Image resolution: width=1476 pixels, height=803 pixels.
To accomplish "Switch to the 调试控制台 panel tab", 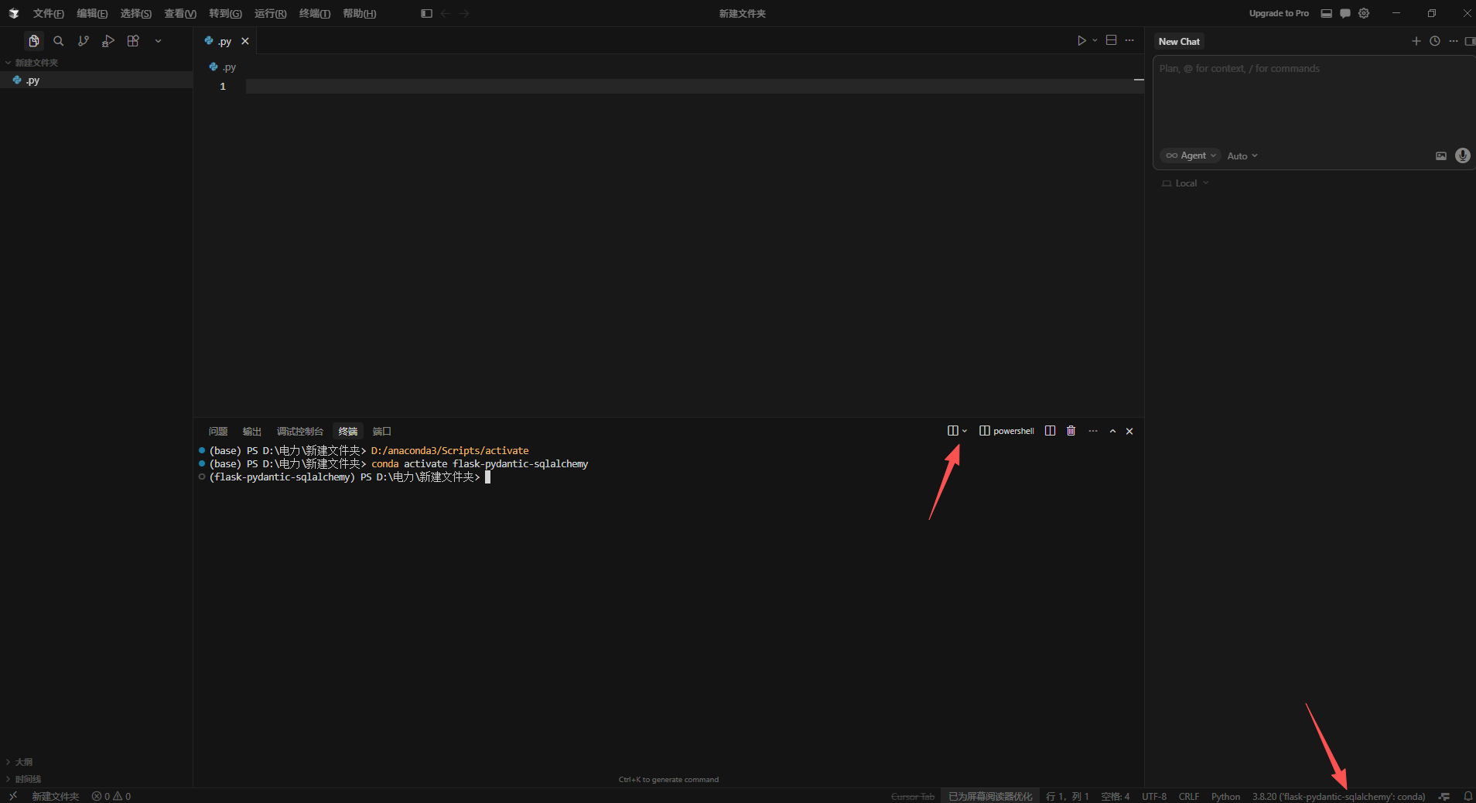I will click(300, 431).
